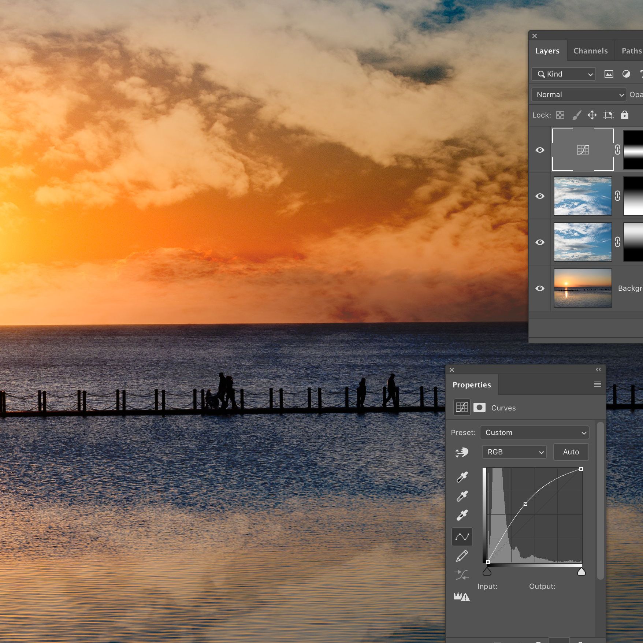This screenshot has width=643, height=643.
Task: Click the black point input slider
Action: pos(487,571)
